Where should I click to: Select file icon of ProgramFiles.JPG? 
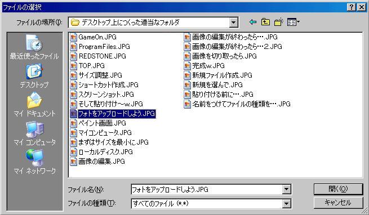73,47
